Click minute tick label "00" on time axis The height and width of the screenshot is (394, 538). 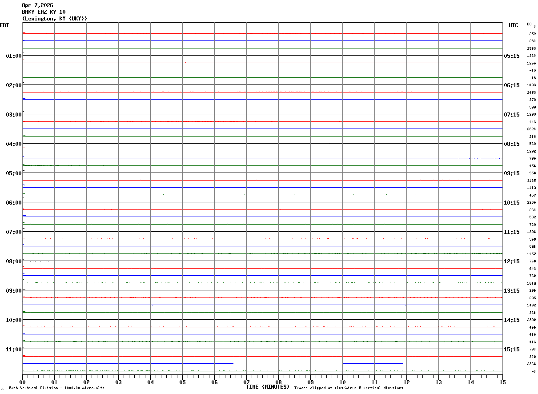click(22, 382)
